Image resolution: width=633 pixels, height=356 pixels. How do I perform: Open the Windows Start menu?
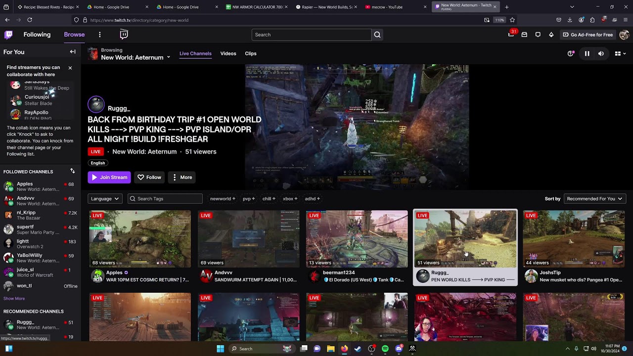[x=221, y=349]
